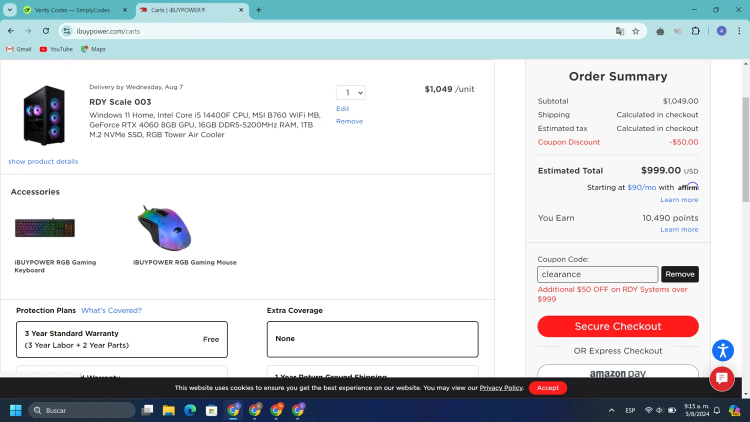Screen dimensions: 750x422
Task: Open the Chrome profile avatar
Action: pyautogui.click(x=721, y=31)
